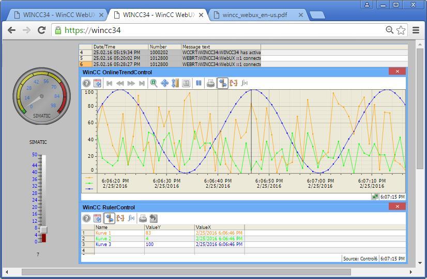The width and height of the screenshot is (427, 279).
Task: Toggle the ruler window in RulerControl toolbar
Action: (x=109, y=218)
